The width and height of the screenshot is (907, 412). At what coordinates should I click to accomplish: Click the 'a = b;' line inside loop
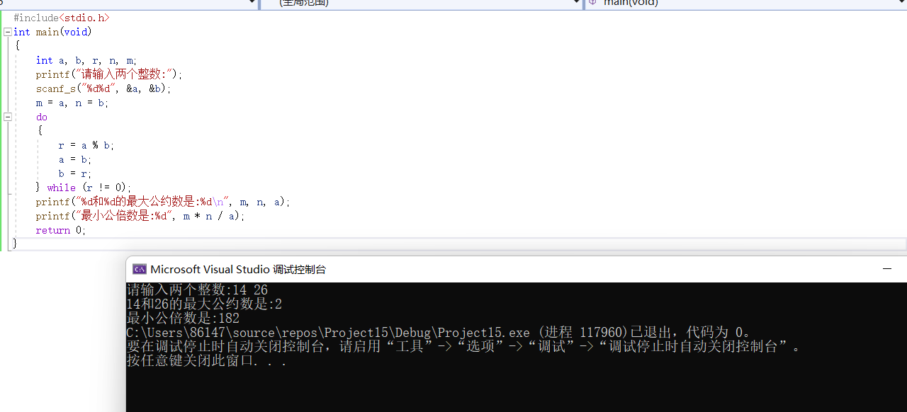click(75, 159)
